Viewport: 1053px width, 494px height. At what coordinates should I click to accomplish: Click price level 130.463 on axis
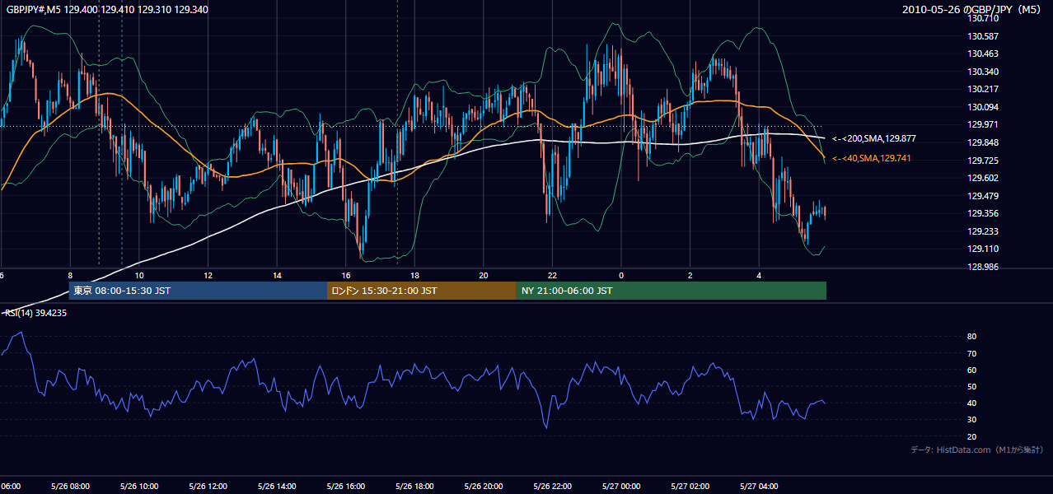point(982,54)
